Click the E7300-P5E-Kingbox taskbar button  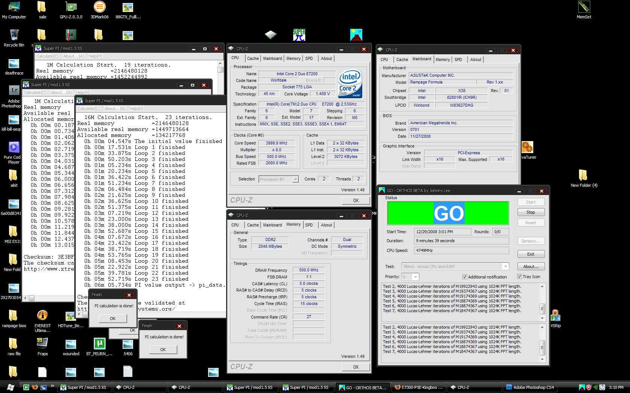pos(418,387)
